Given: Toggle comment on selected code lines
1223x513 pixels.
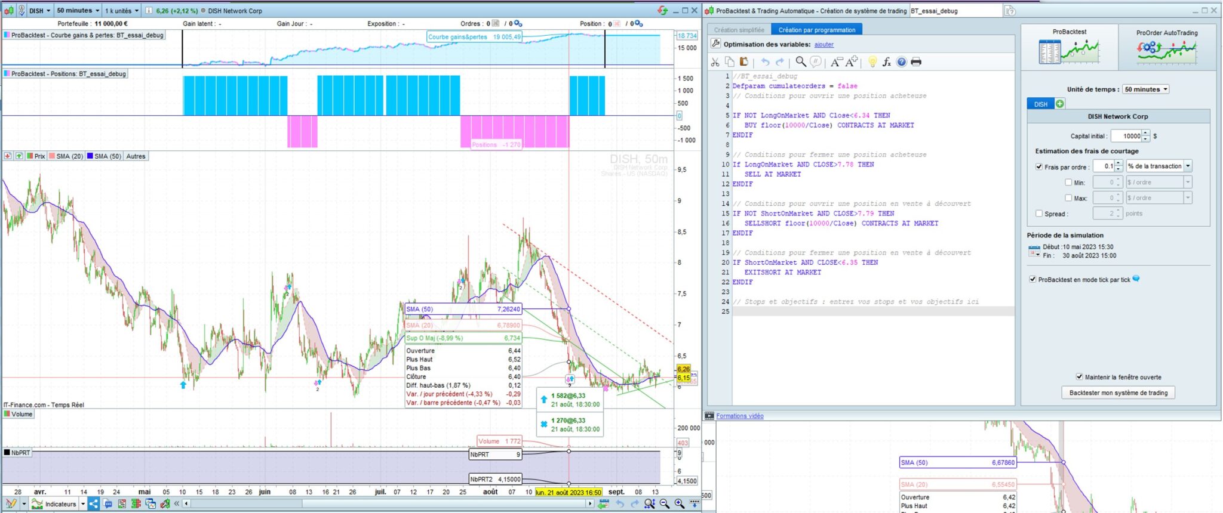Looking at the screenshot, I should pos(815,62).
